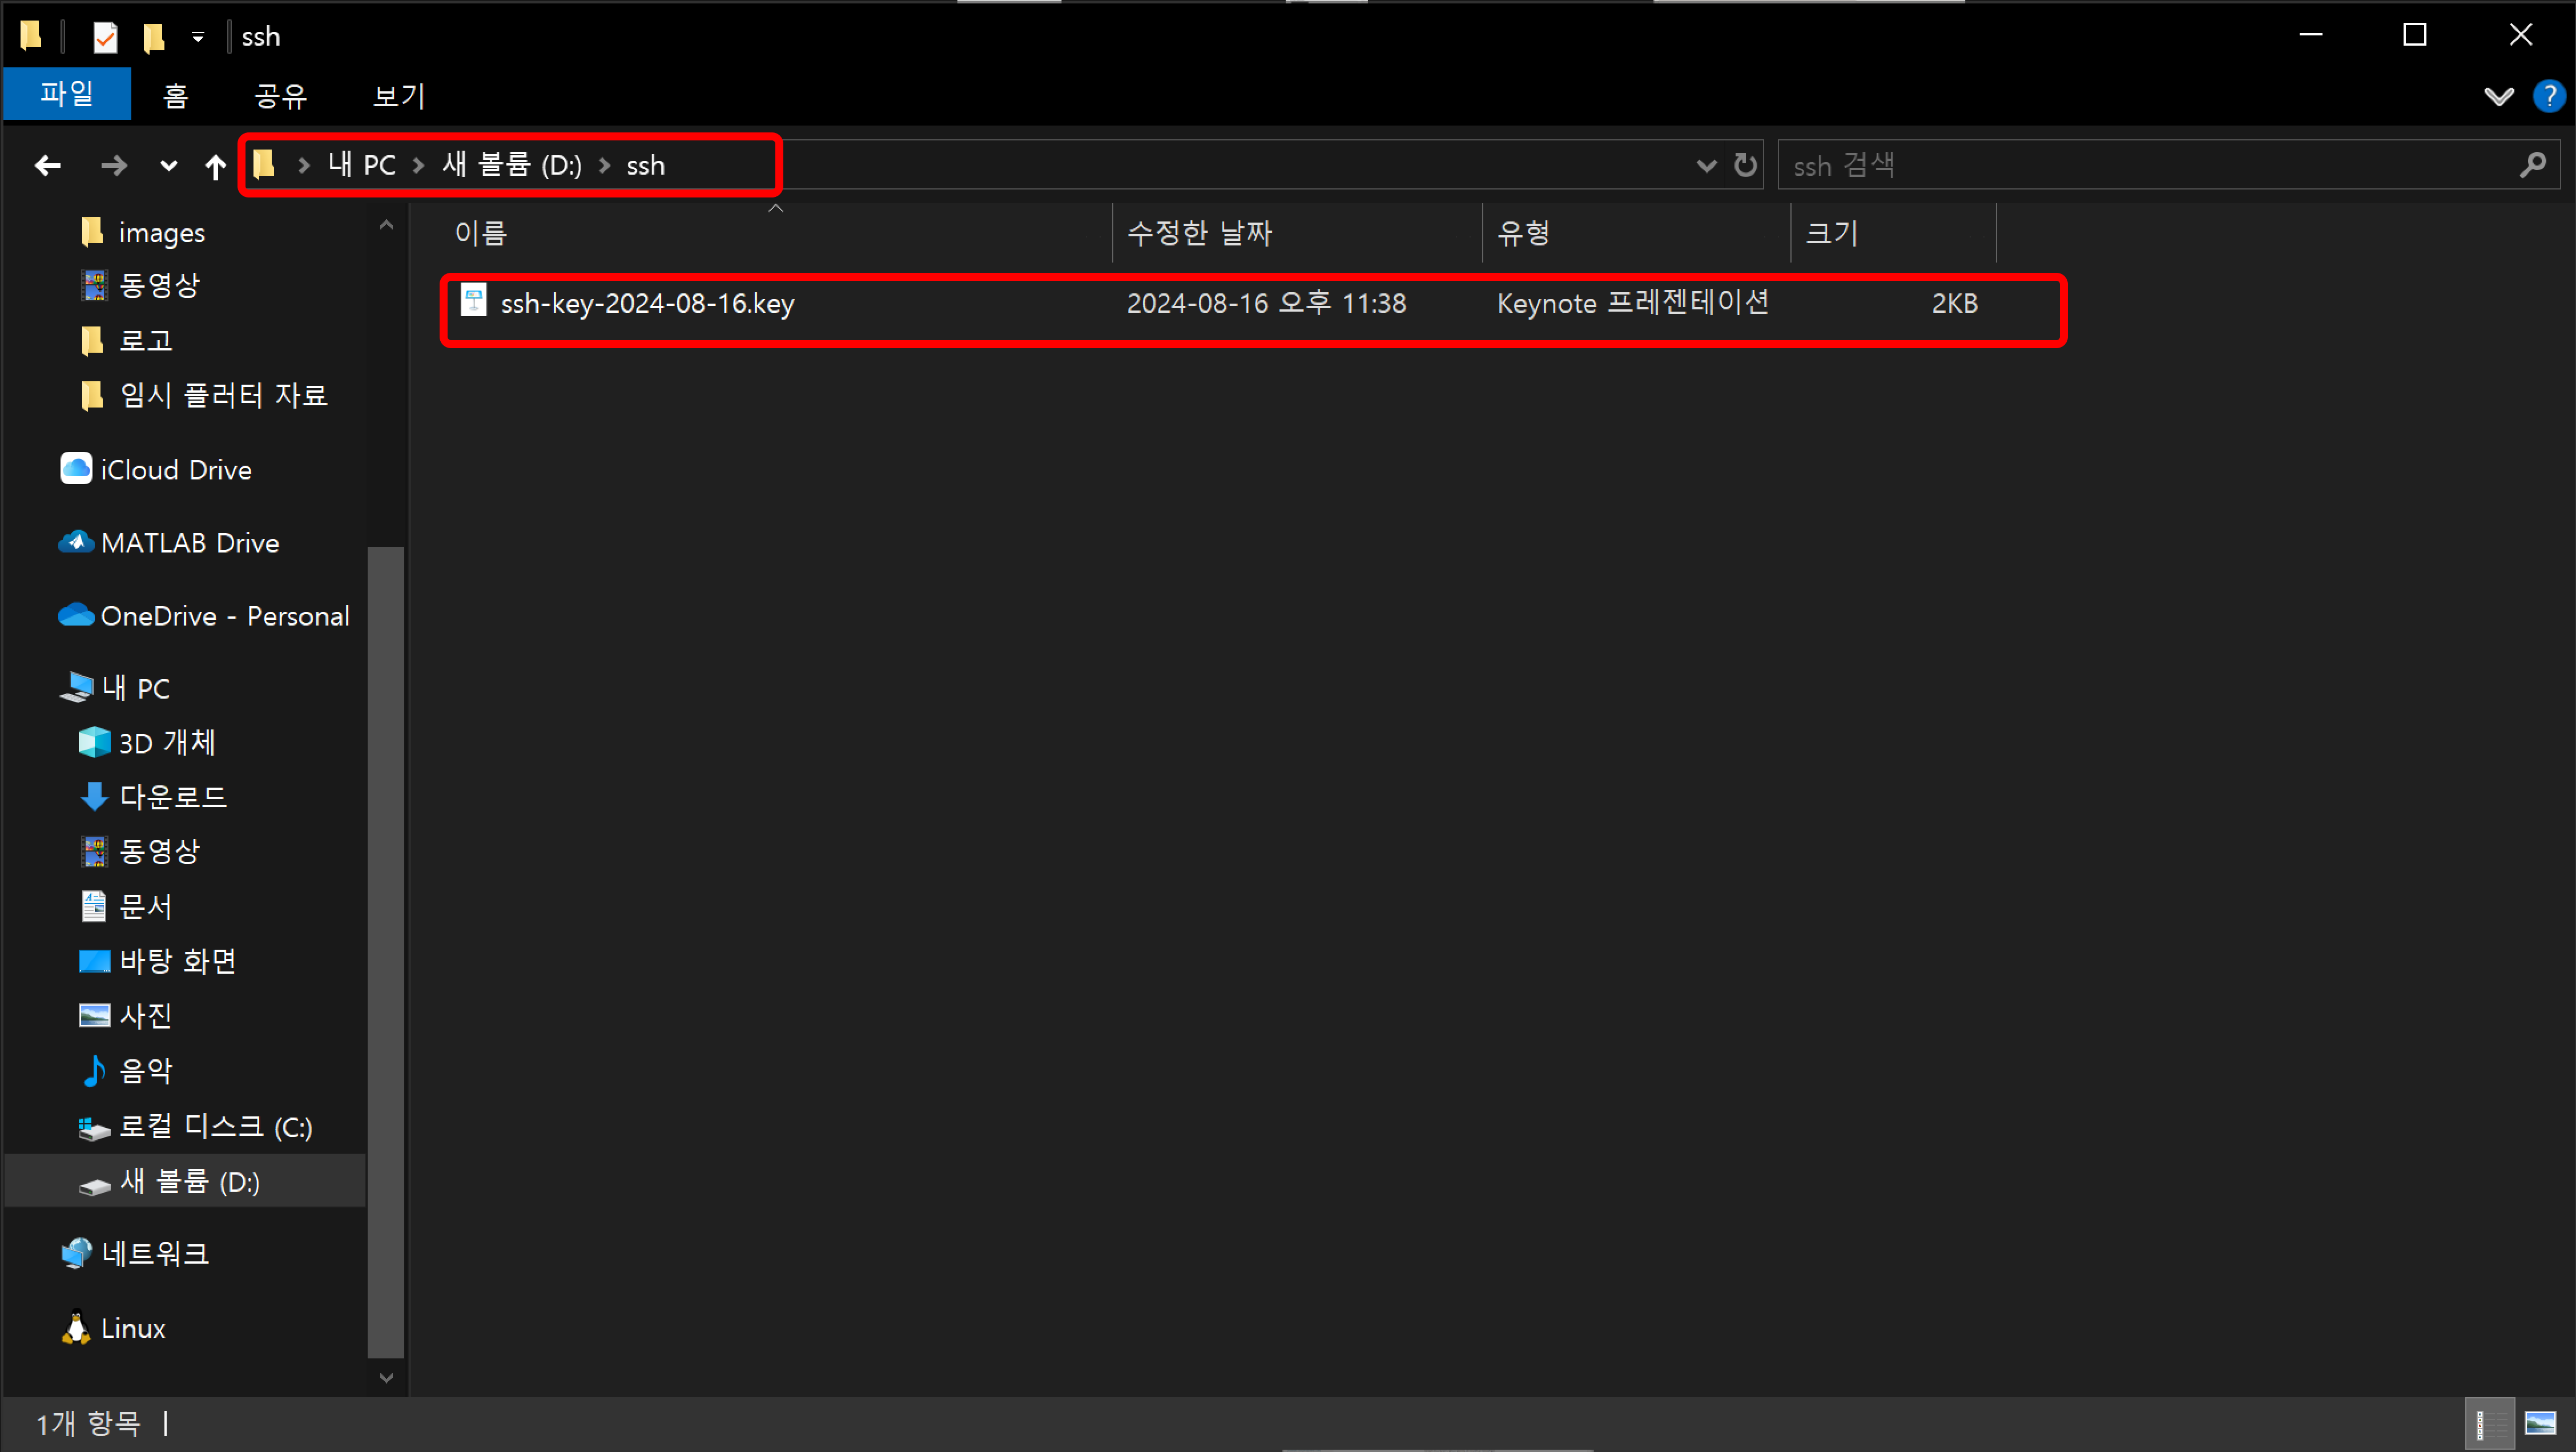The width and height of the screenshot is (2576, 1452).
Task: Open Quick Access Toolbar customize dropdown
Action: 198,37
